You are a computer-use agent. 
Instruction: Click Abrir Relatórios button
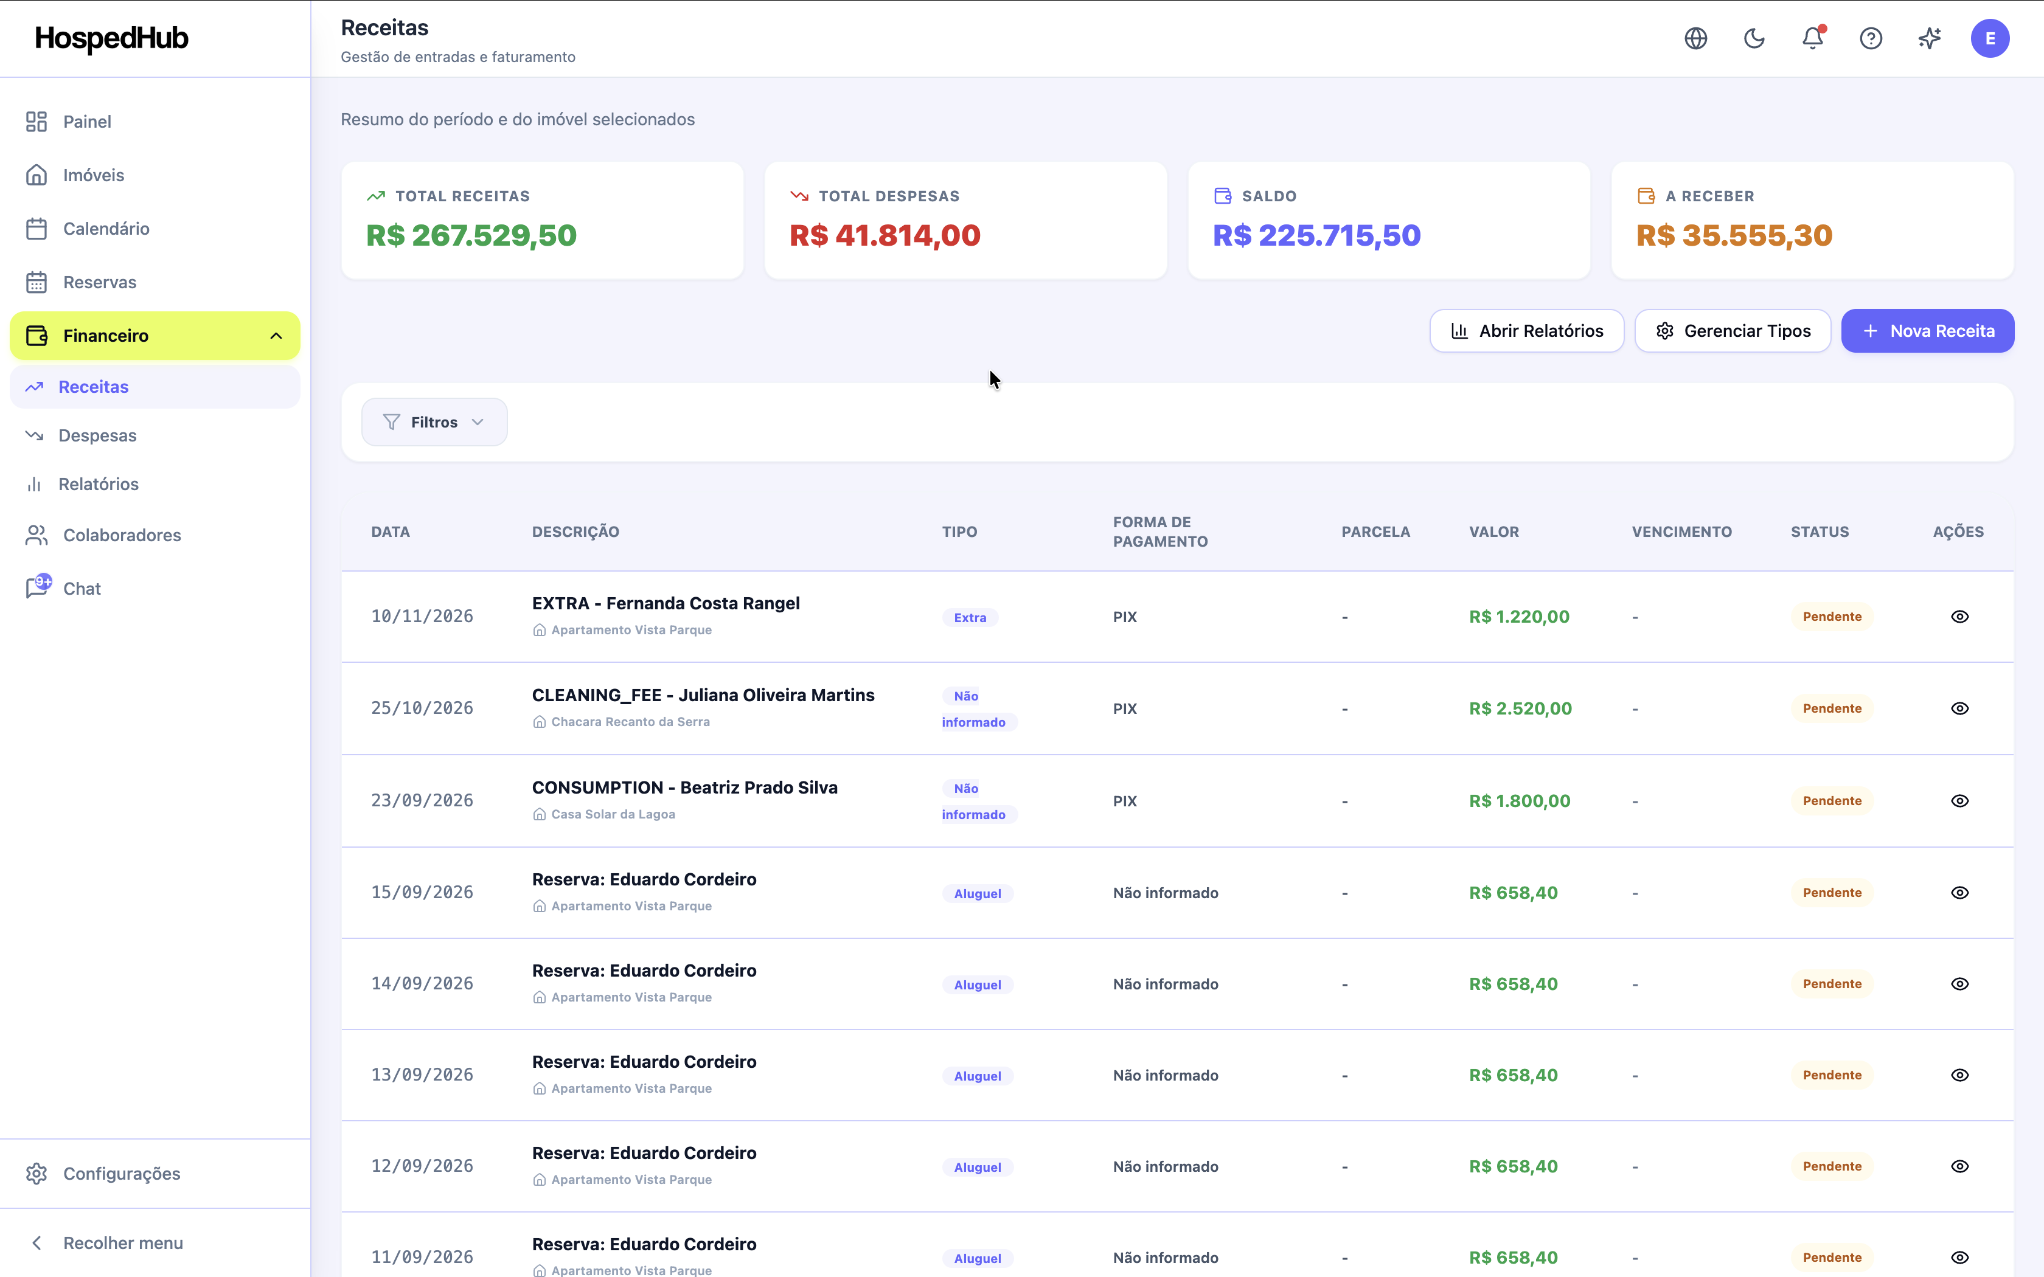point(1526,331)
